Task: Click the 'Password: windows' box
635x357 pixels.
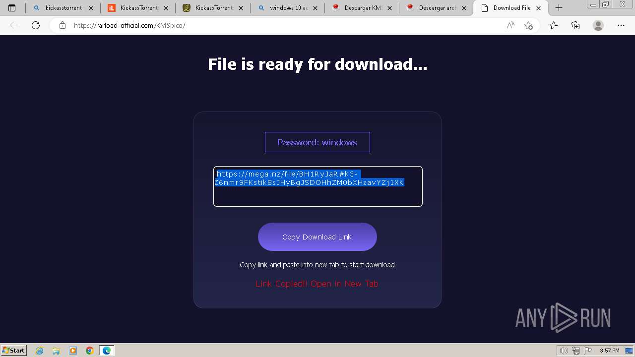Action: (x=317, y=142)
